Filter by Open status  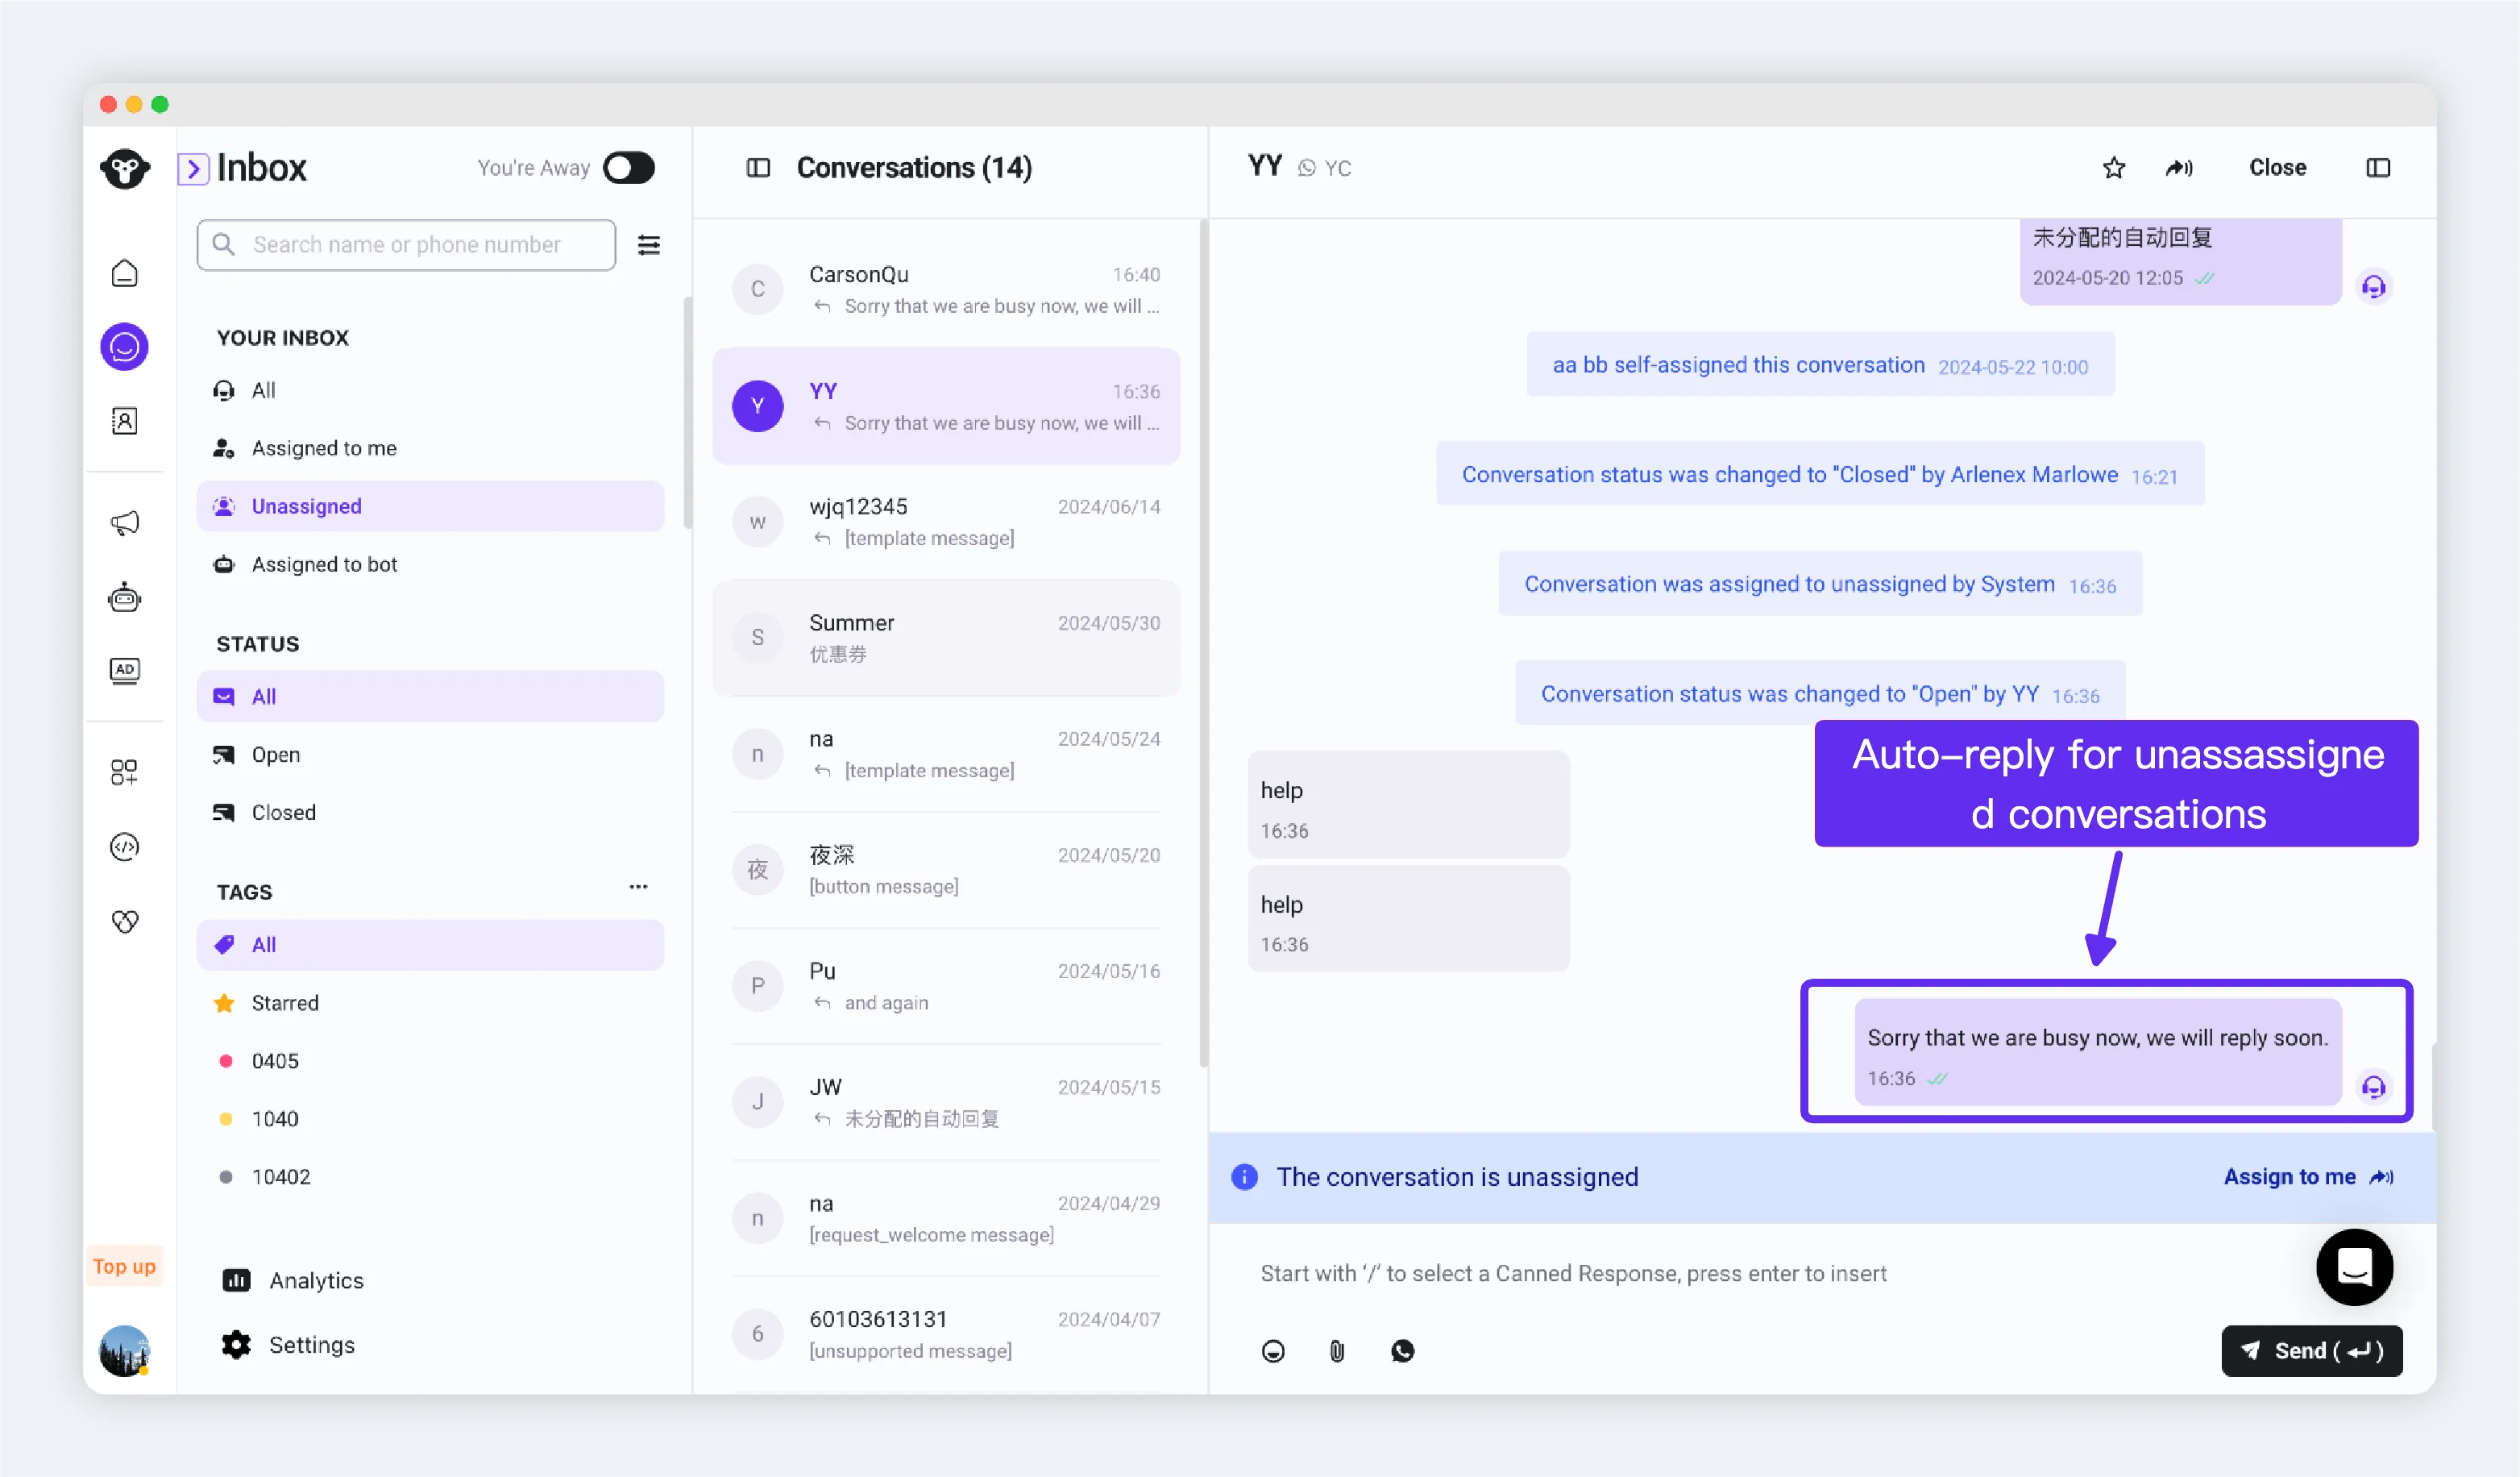tap(430, 755)
